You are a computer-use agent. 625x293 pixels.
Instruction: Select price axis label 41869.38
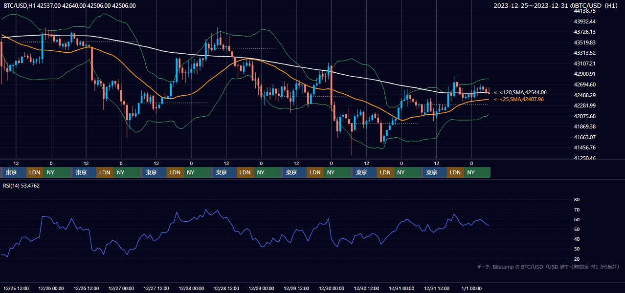pos(584,126)
